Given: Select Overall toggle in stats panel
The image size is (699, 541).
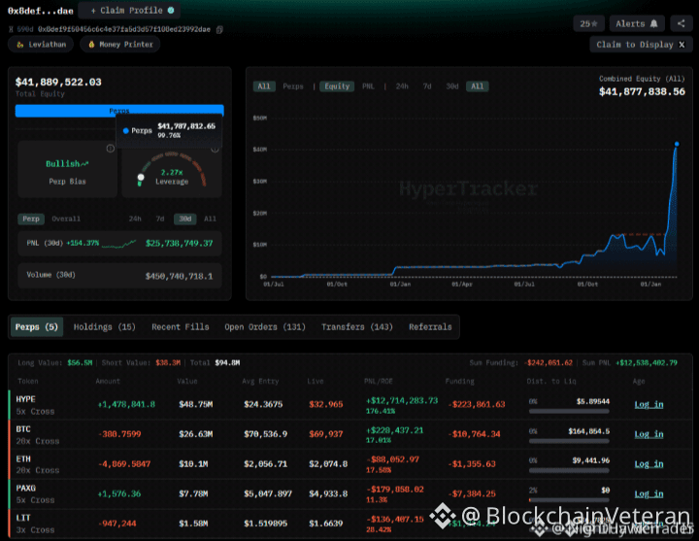Looking at the screenshot, I should (66, 219).
